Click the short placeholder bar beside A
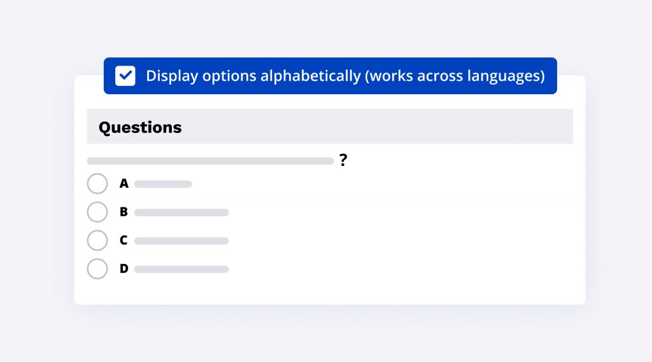The height and width of the screenshot is (362, 652). point(163,184)
